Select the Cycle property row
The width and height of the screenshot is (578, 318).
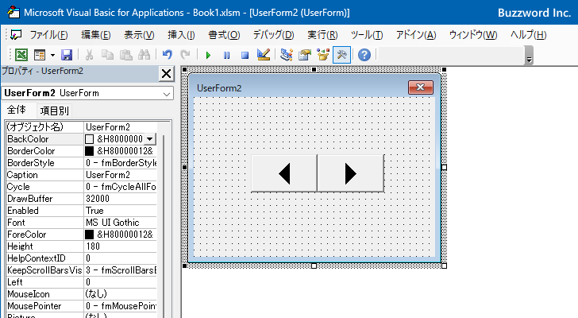(82, 187)
